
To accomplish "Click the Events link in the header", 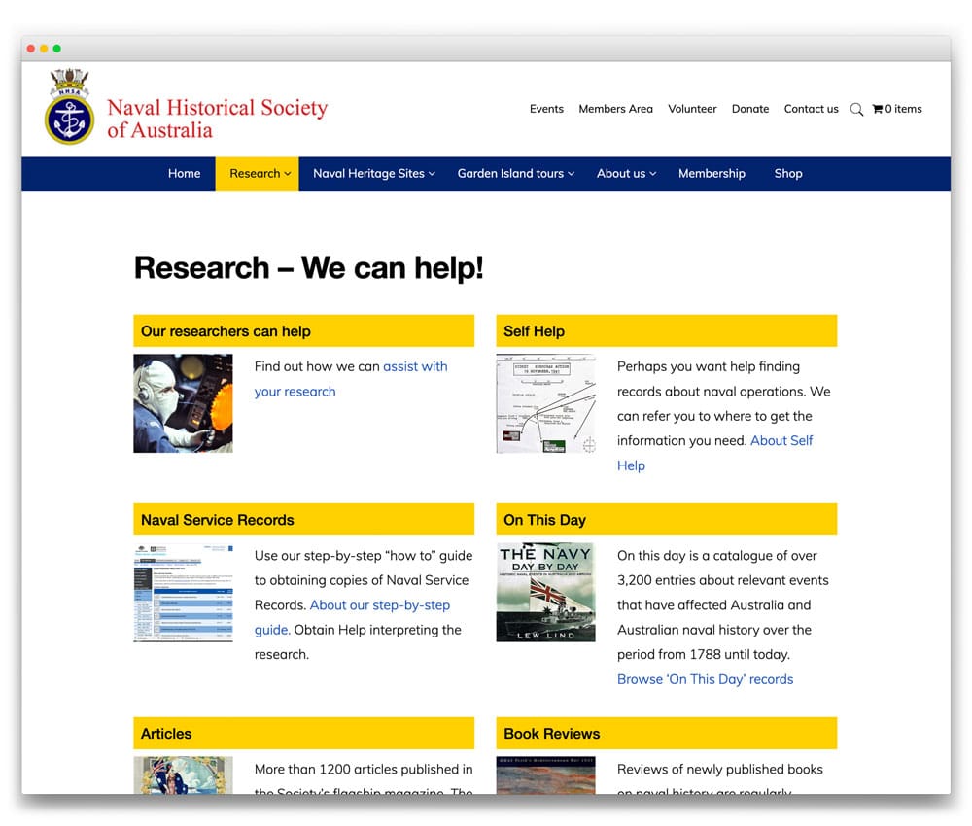I will click(546, 109).
